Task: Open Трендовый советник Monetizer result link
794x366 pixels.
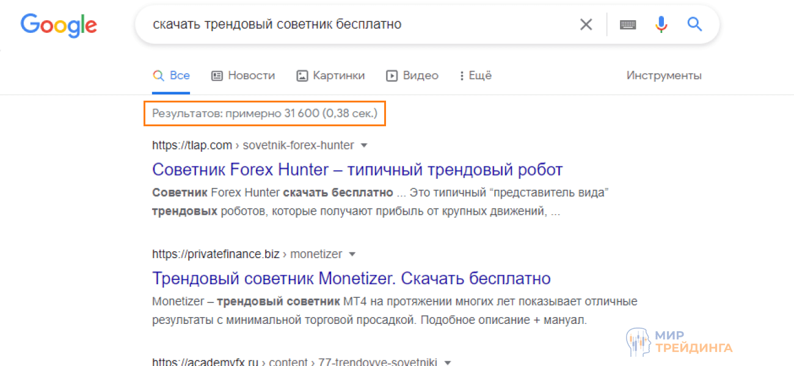Action: pos(351,279)
